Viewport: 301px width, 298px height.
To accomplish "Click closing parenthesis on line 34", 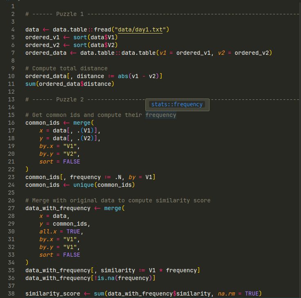I will click(x=27, y=262).
